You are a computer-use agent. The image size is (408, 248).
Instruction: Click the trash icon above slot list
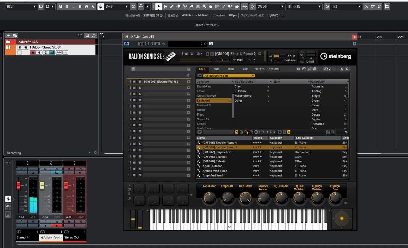pyautogui.click(x=189, y=75)
